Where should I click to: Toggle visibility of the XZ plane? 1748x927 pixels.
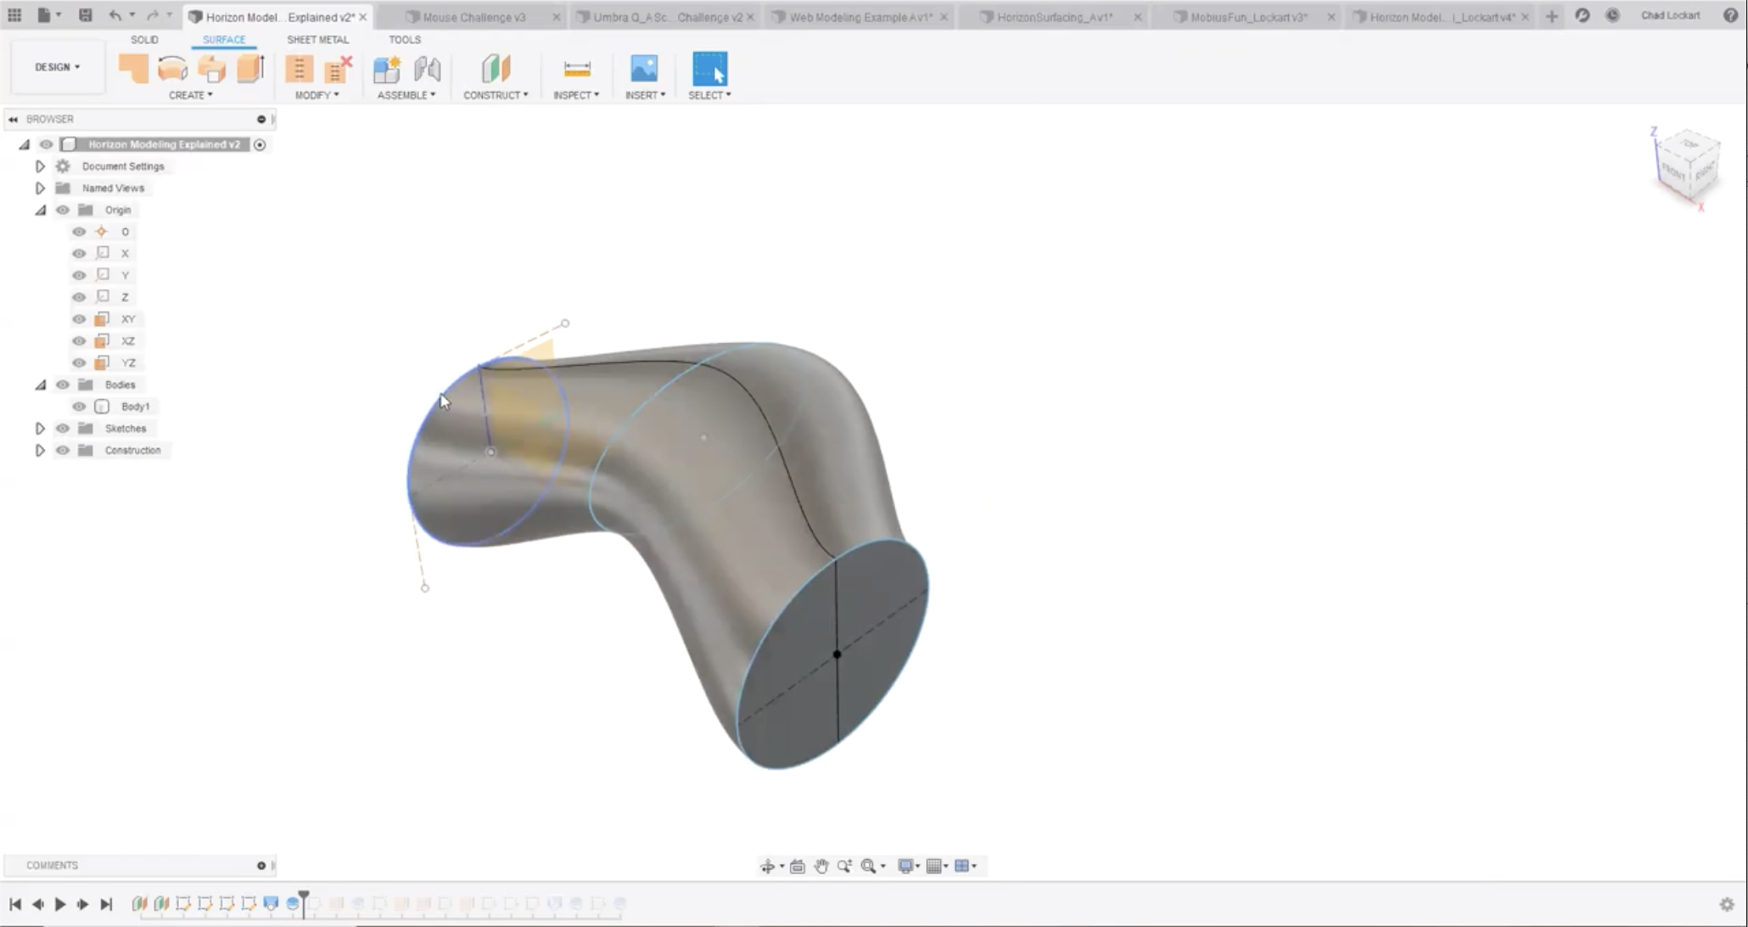79,341
